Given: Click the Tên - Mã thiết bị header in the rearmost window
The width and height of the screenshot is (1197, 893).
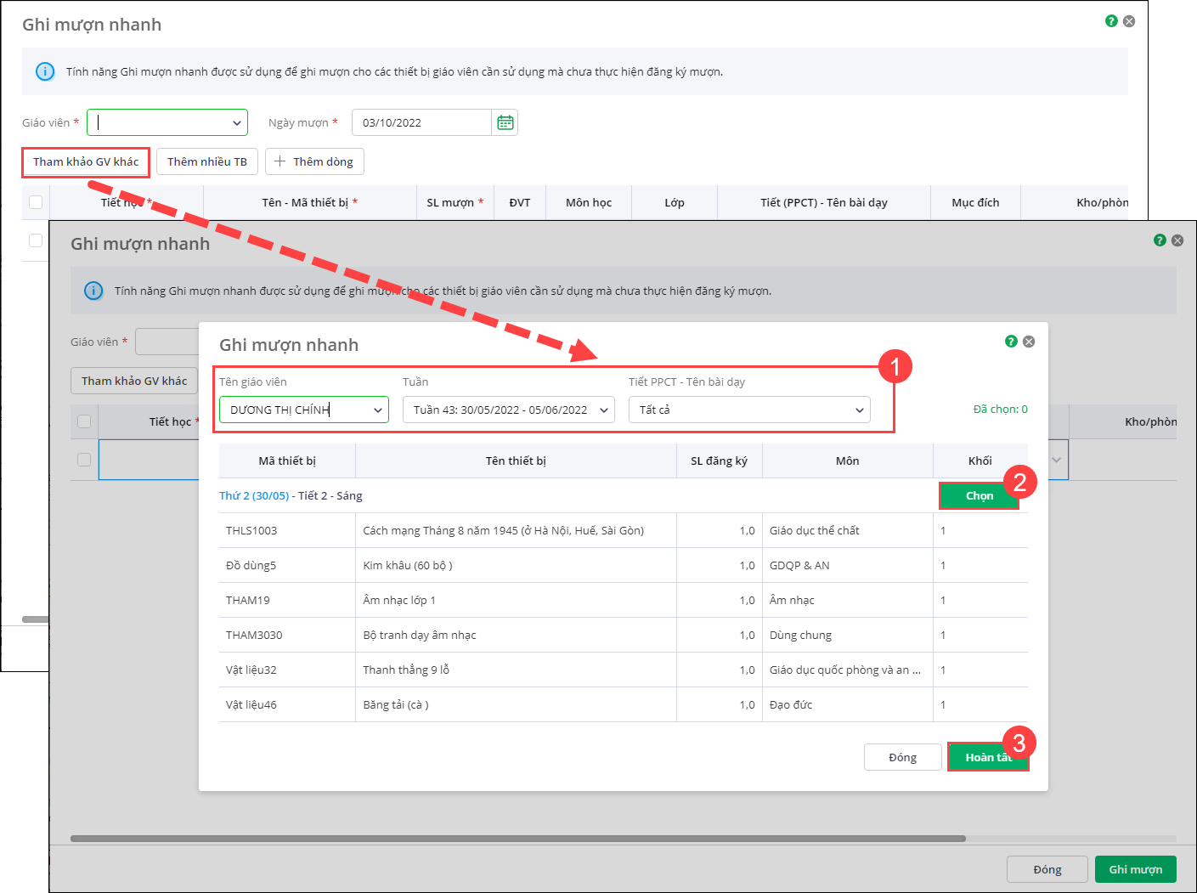Looking at the screenshot, I should (x=310, y=202).
